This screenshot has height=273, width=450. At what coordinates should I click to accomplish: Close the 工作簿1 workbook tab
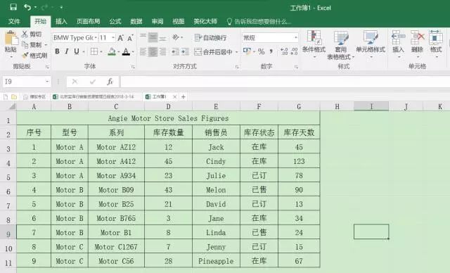[x=174, y=96]
